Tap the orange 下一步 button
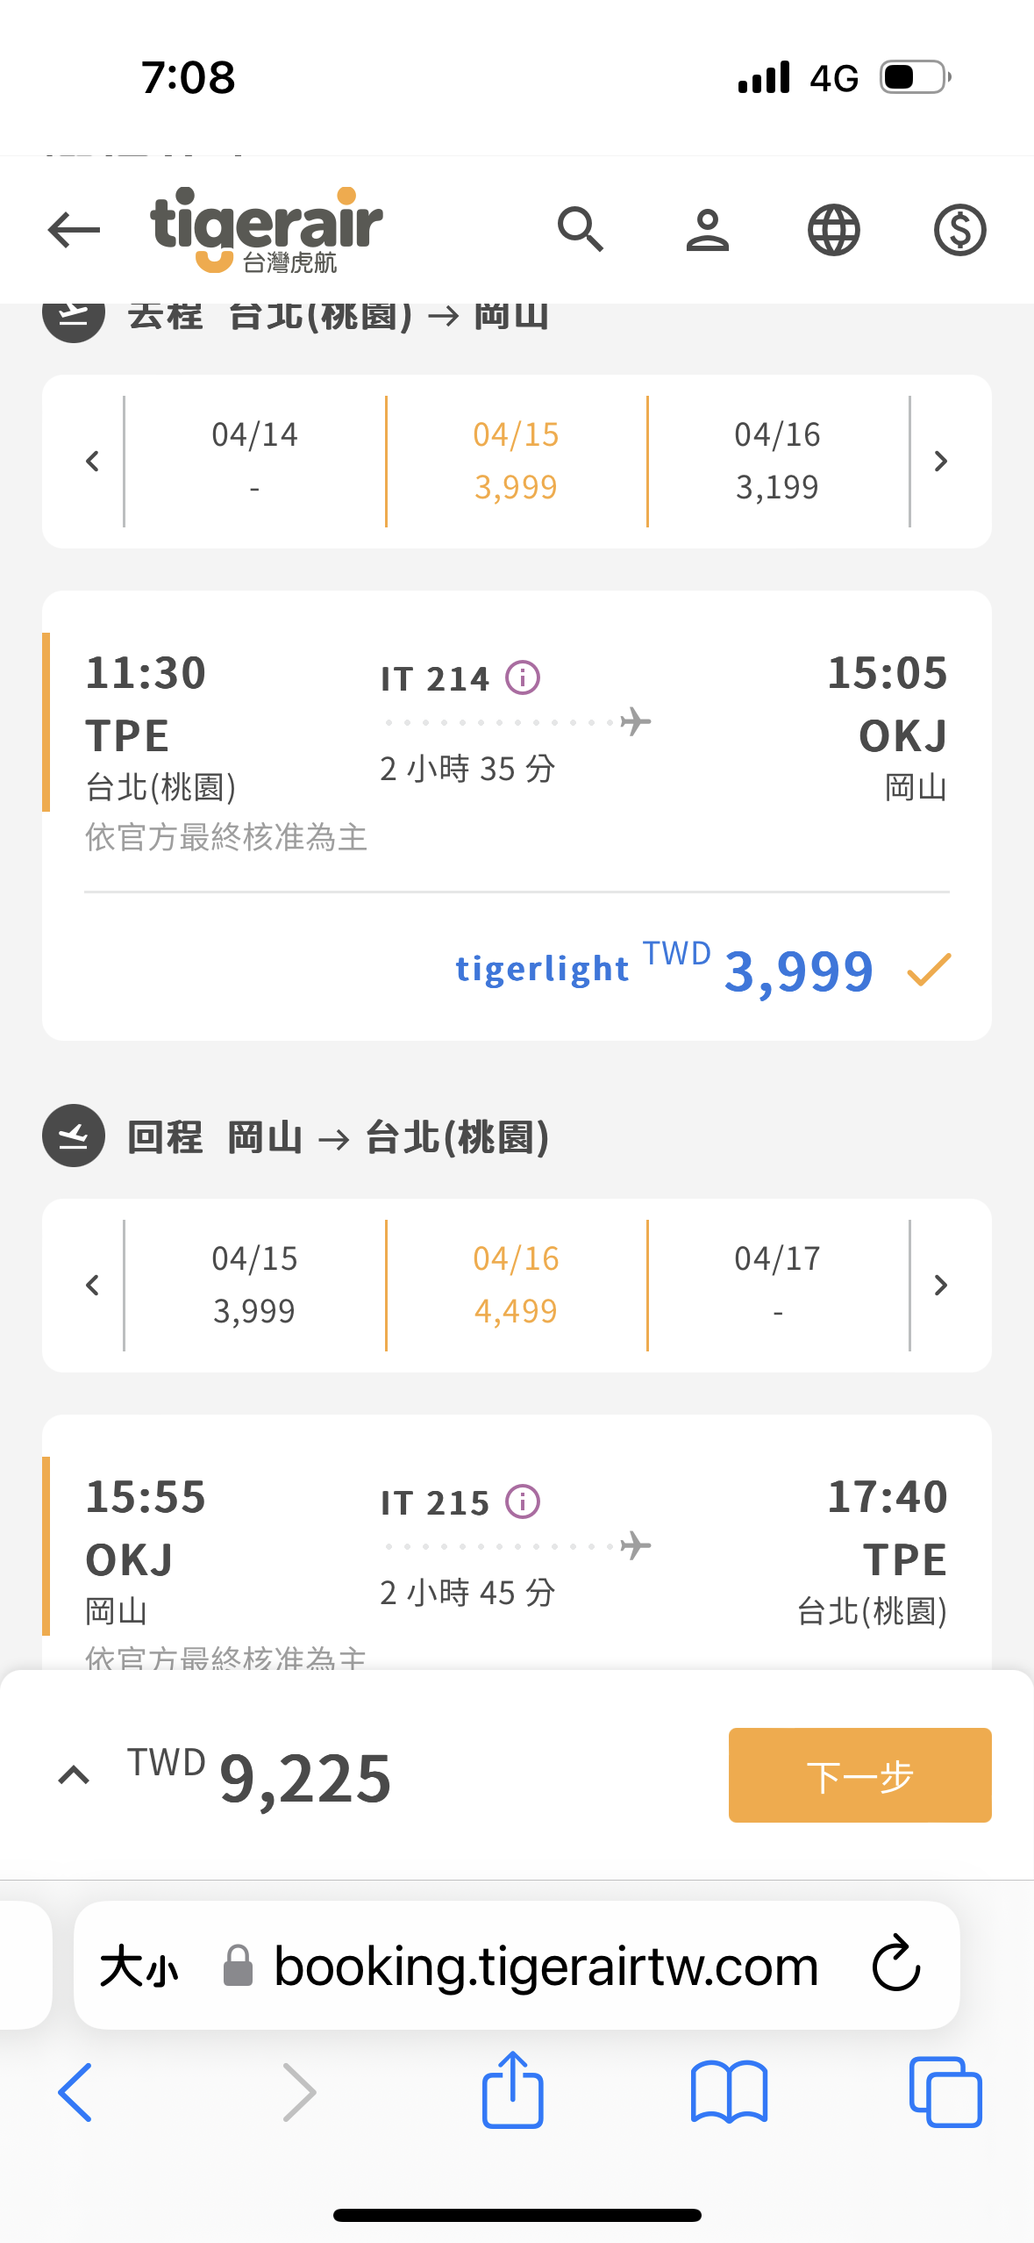Image resolution: width=1034 pixels, height=2243 pixels. click(859, 1775)
